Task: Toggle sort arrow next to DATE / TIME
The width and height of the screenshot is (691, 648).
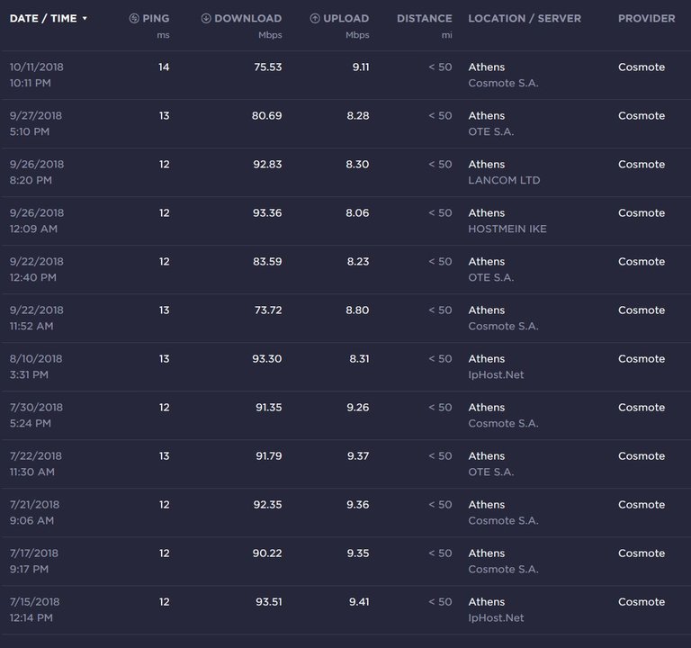Action: pos(85,19)
